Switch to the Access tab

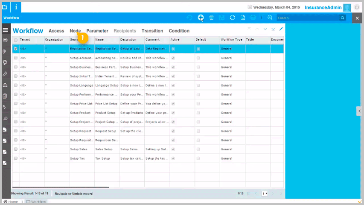(x=56, y=31)
